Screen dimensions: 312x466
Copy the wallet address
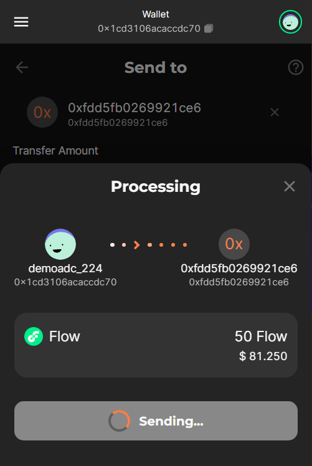pos(209,29)
